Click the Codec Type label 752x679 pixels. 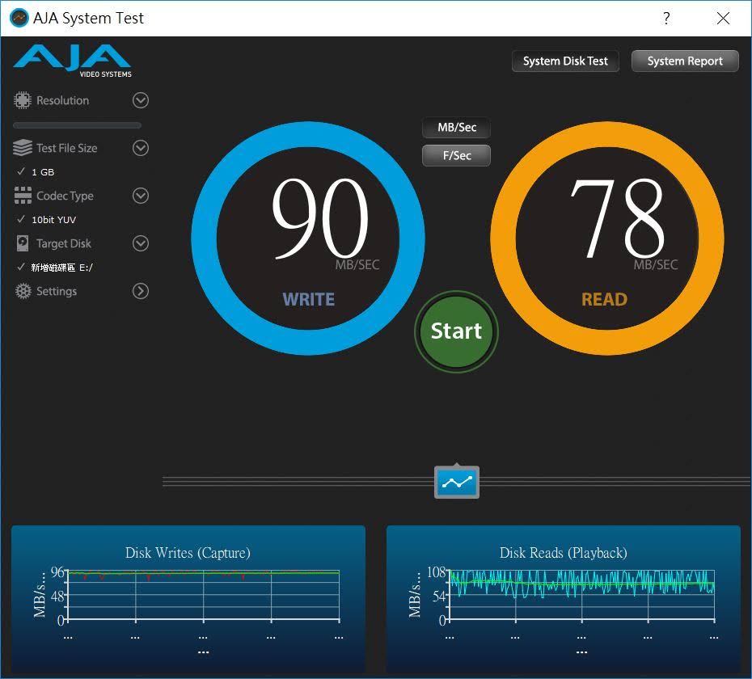click(x=65, y=196)
